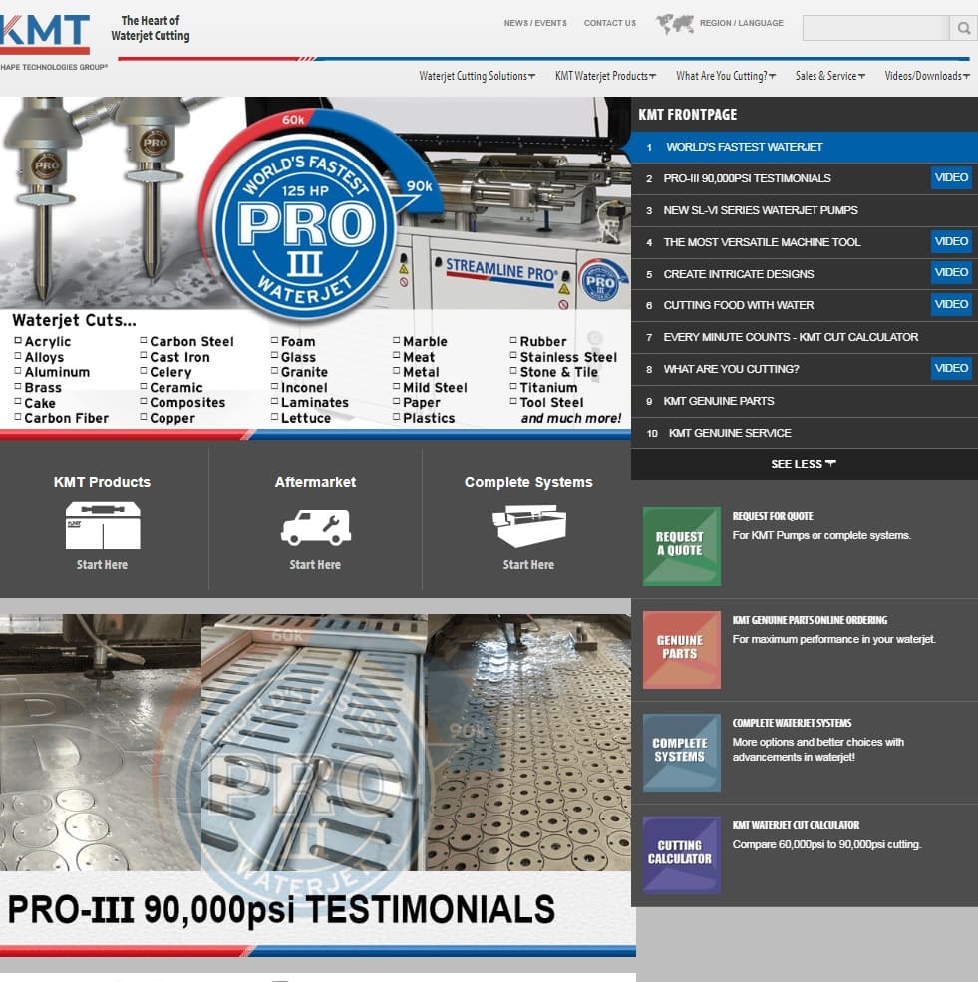Click VIDEO badge for PRO-III 90,000PSI Testimonials
978x982 pixels.
pos(951,177)
